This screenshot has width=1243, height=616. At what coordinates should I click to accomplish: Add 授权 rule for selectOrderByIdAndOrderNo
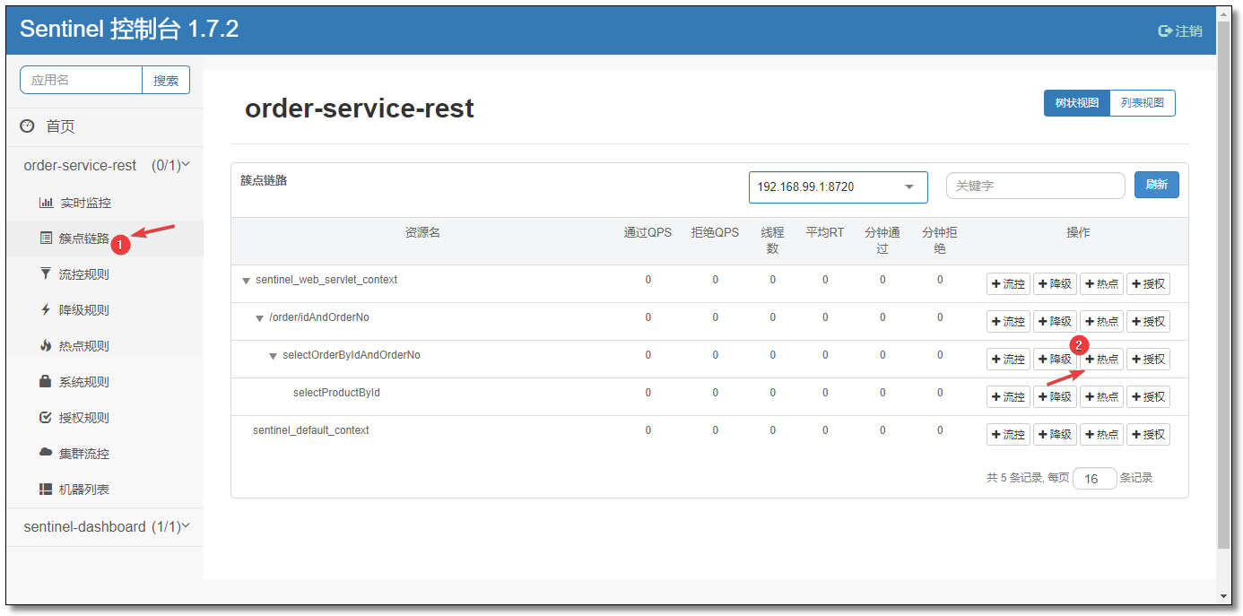coord(1148,360)
